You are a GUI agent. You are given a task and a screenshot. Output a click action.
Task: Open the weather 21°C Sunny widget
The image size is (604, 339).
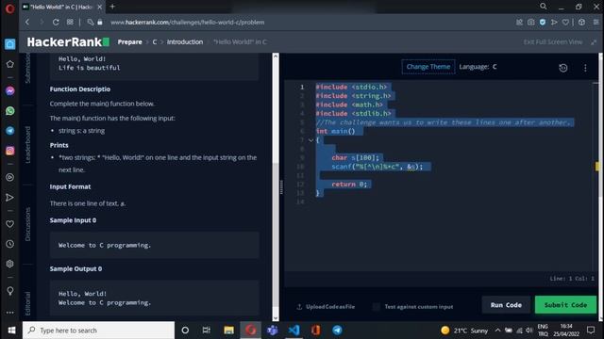[464, 331]
